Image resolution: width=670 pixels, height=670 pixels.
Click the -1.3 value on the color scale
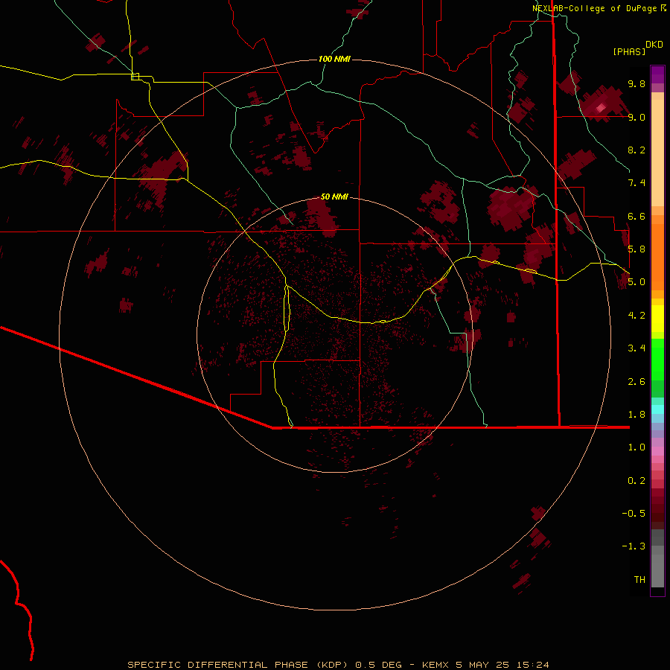(x=634, y=546)
